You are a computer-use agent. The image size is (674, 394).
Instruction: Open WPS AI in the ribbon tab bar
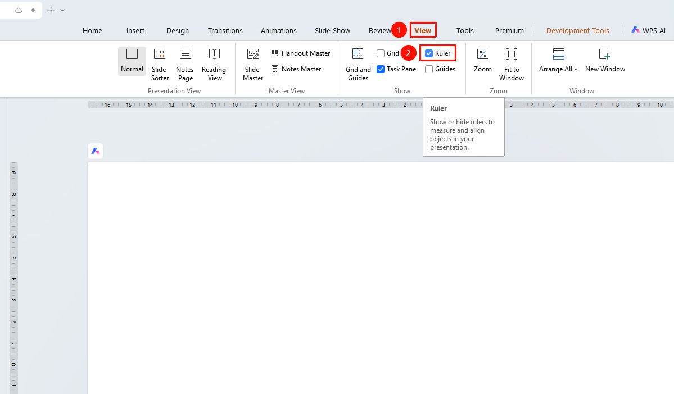[x=648, y=30]
